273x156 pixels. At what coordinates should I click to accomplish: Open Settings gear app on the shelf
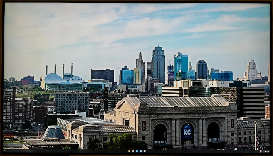click(144, 151)
